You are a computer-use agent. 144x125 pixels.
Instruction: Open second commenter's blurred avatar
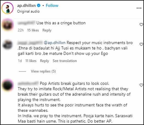(7, 45)
